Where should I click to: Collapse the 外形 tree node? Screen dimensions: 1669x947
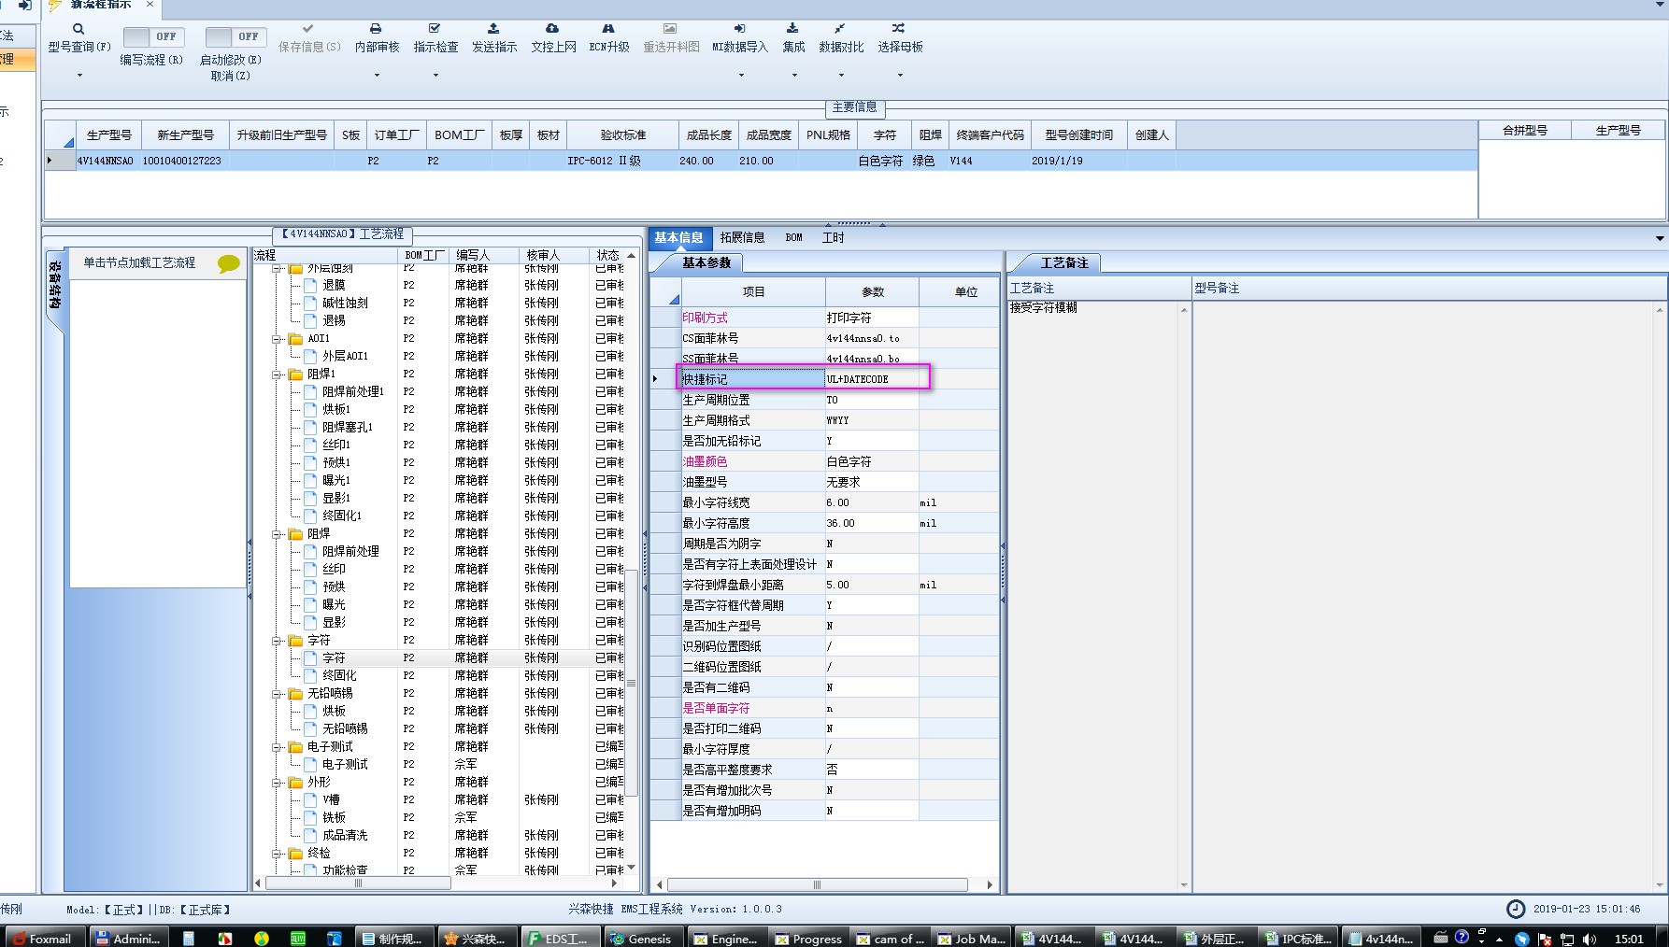277,783
